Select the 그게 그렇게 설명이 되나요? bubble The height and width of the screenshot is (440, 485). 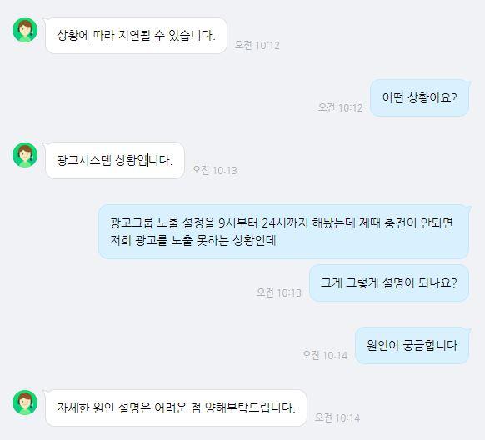click(389, 283)
